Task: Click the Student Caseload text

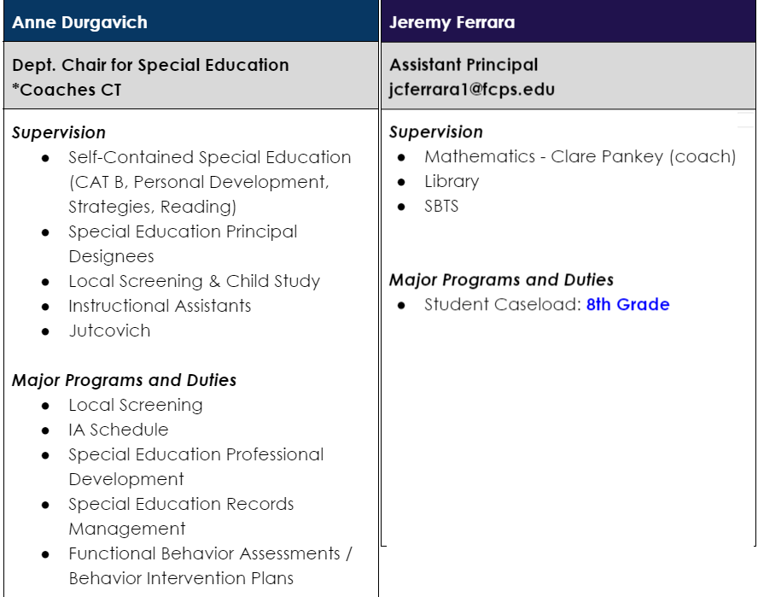Action: pos(502,305)
